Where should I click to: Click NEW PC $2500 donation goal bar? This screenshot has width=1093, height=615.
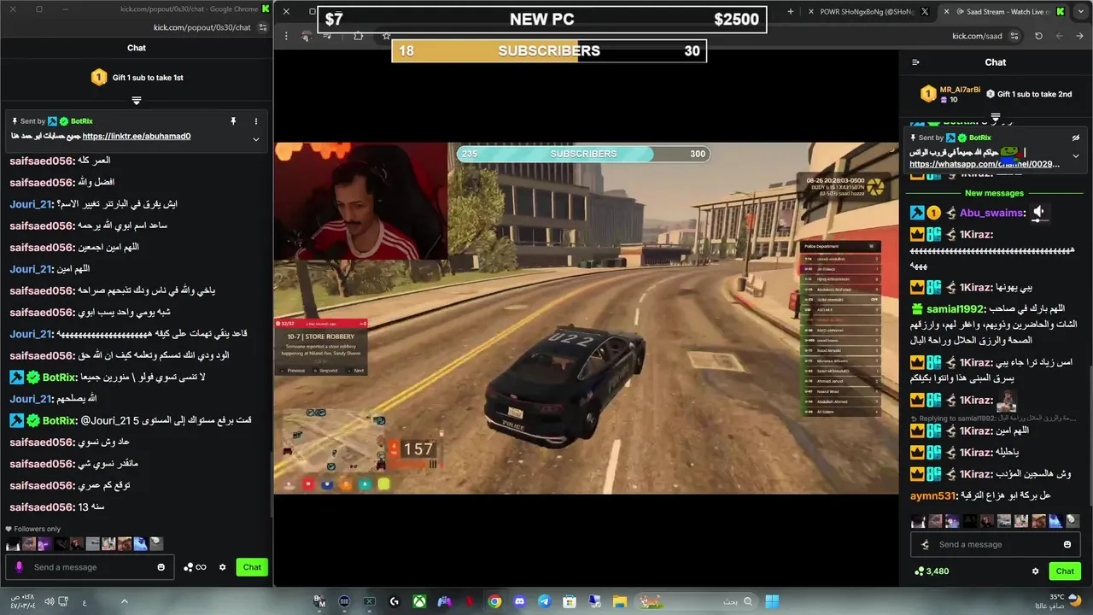pos(542,19)
